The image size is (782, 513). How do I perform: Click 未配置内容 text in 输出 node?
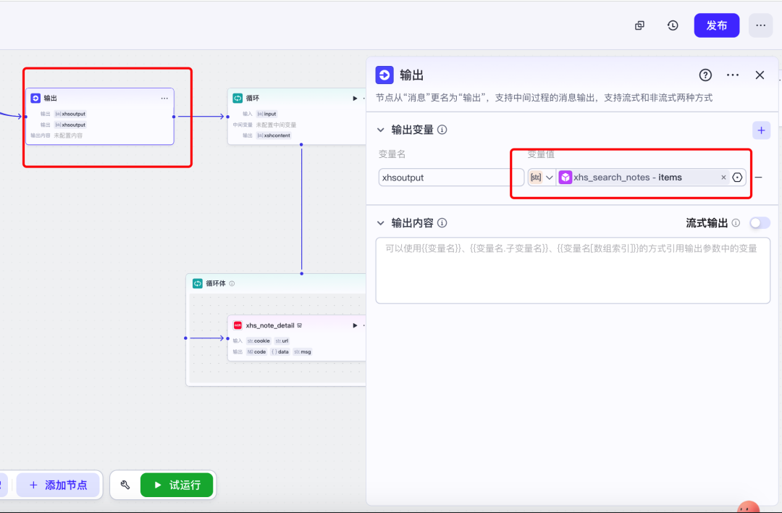(x=68, y=135)
